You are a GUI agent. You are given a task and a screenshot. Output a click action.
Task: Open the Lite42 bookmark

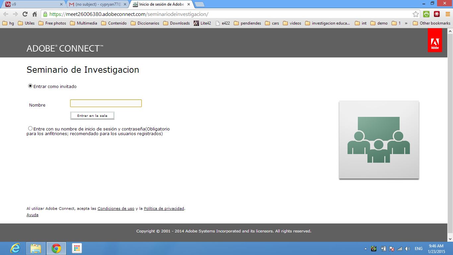pos(202,23)
